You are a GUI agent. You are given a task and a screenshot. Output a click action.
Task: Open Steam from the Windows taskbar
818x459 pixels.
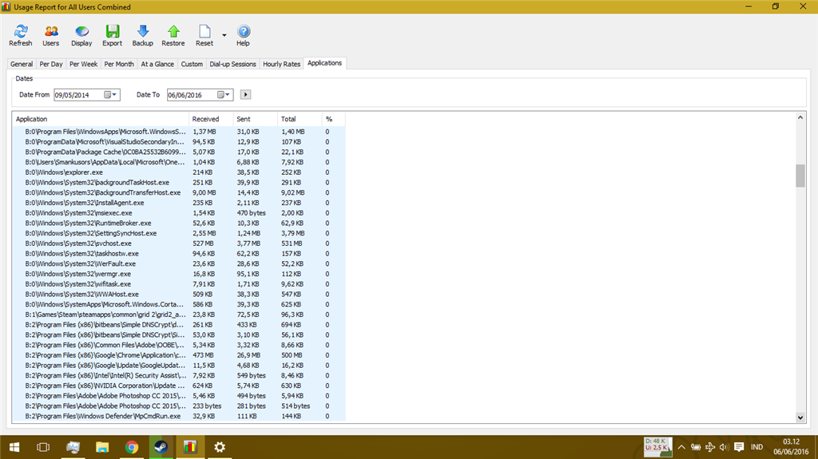pyautogui.click(x=161, y=447)
